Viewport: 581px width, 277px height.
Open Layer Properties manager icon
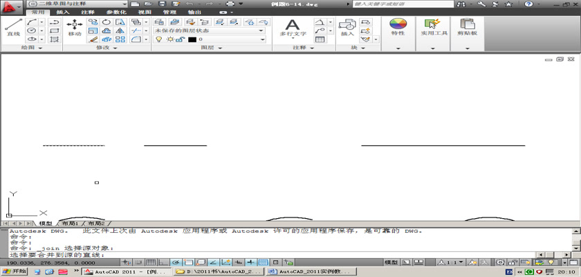tap(159, 22)
